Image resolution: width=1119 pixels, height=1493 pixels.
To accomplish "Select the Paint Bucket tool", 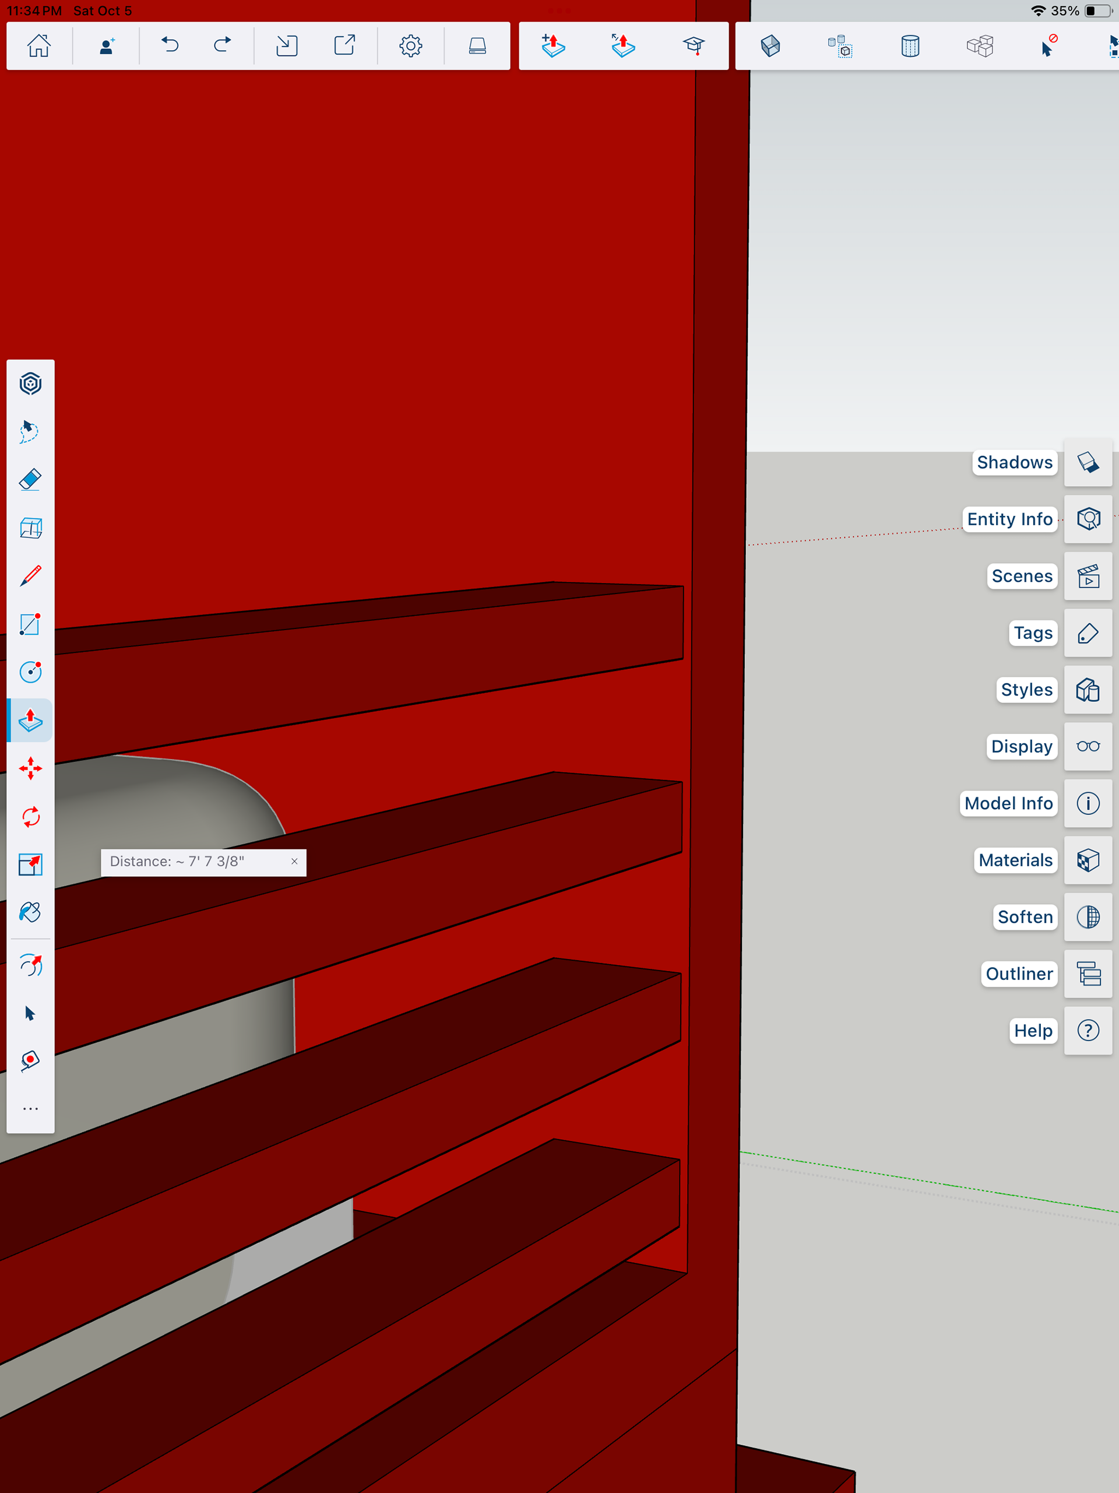I will 30,912.
